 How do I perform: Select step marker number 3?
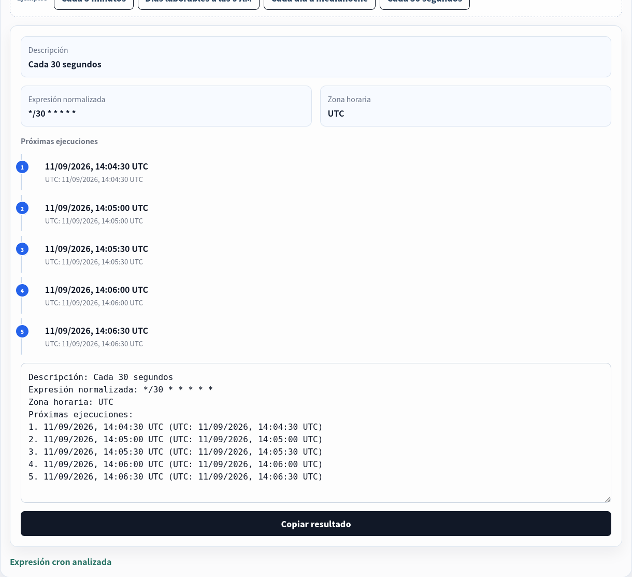click(x=22, y=249)
